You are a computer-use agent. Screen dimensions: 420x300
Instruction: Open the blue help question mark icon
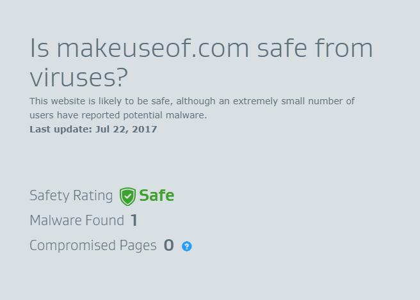tap(186, 246)
